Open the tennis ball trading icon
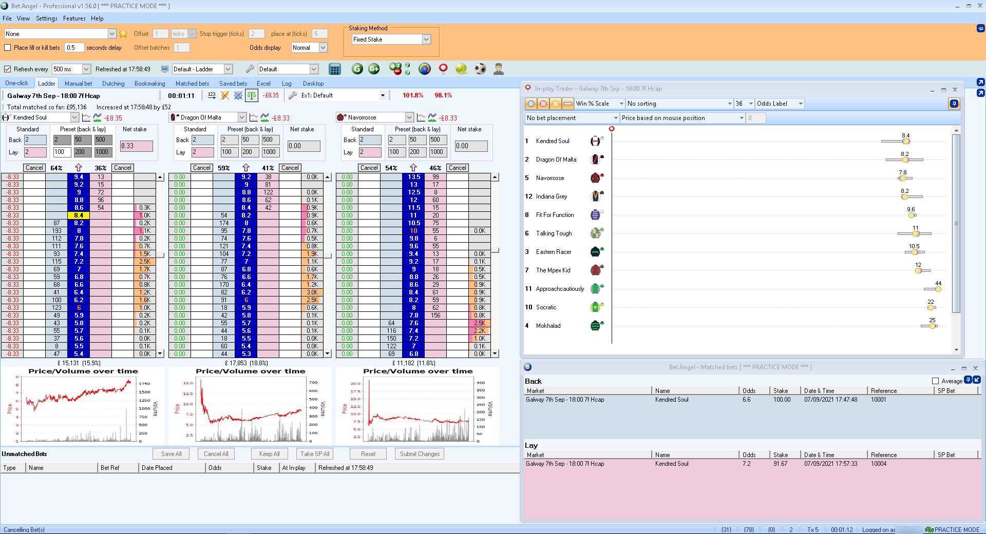986x534 pixels. 461,69
